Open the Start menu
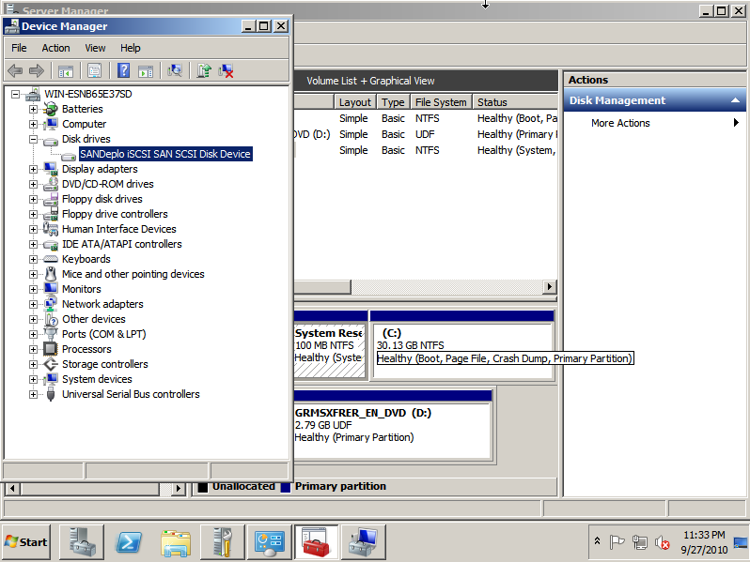Viewport: 750px width, 562px height. (26, 542)
